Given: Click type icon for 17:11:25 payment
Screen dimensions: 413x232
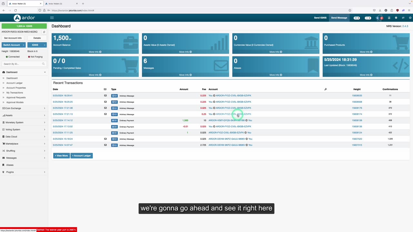Looking at the screenshot, I should pyautogui.click(x=114, y=133).
